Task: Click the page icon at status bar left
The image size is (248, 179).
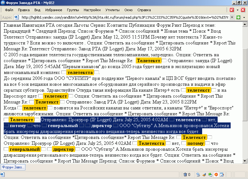Action: tap(2, 175)
